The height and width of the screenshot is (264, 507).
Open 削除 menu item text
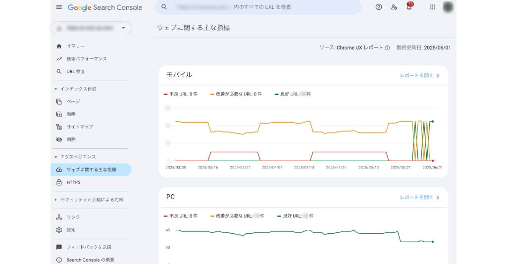[71, 139]
